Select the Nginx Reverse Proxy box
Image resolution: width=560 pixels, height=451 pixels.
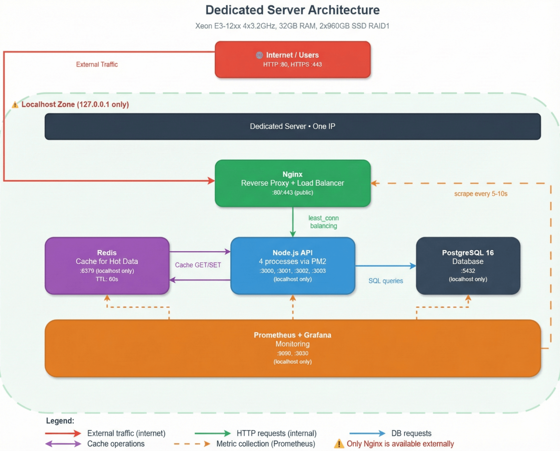[292, 183]
